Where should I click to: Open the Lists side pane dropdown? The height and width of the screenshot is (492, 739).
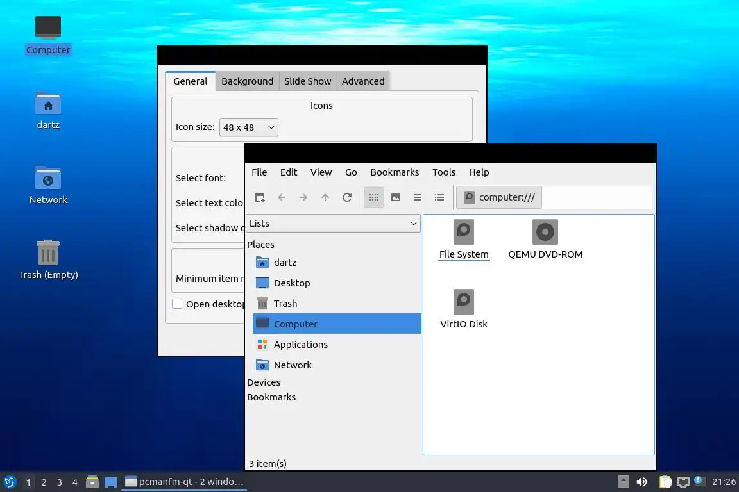point(333,223)
